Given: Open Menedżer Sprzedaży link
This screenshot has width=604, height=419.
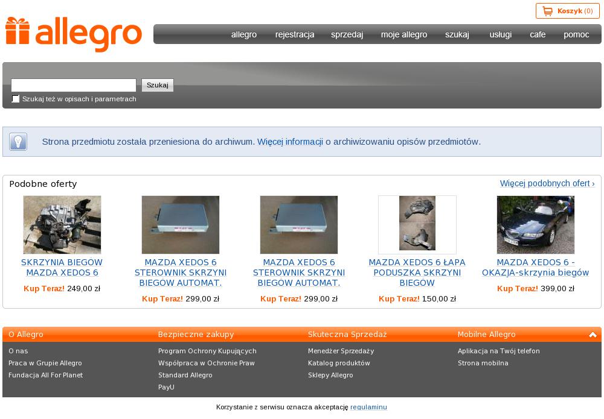Looking at the screenshot, I should [341, 351].
